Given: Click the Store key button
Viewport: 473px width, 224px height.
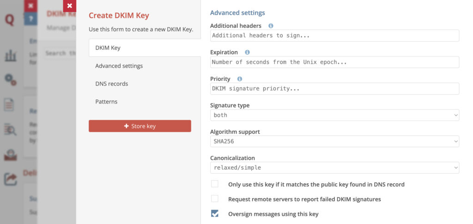Looking at the screenshot, I should [x=139, y=126].
